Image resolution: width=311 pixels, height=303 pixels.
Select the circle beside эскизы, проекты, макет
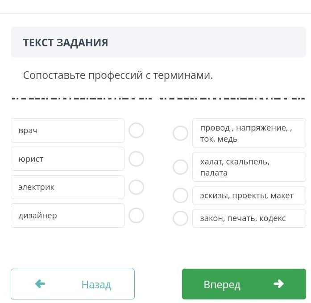[x=180, y=195]
